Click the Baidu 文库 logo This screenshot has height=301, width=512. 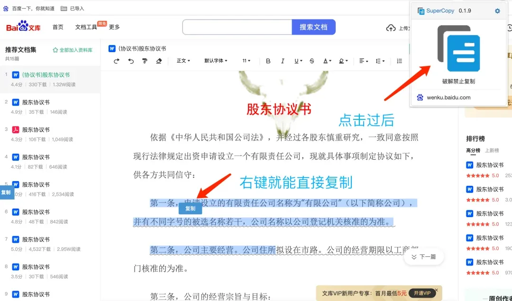coord(24,27)
